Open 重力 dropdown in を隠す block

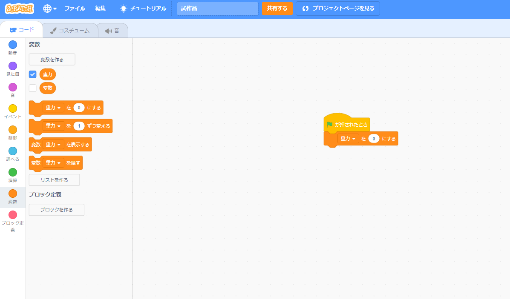coord(53,163)
